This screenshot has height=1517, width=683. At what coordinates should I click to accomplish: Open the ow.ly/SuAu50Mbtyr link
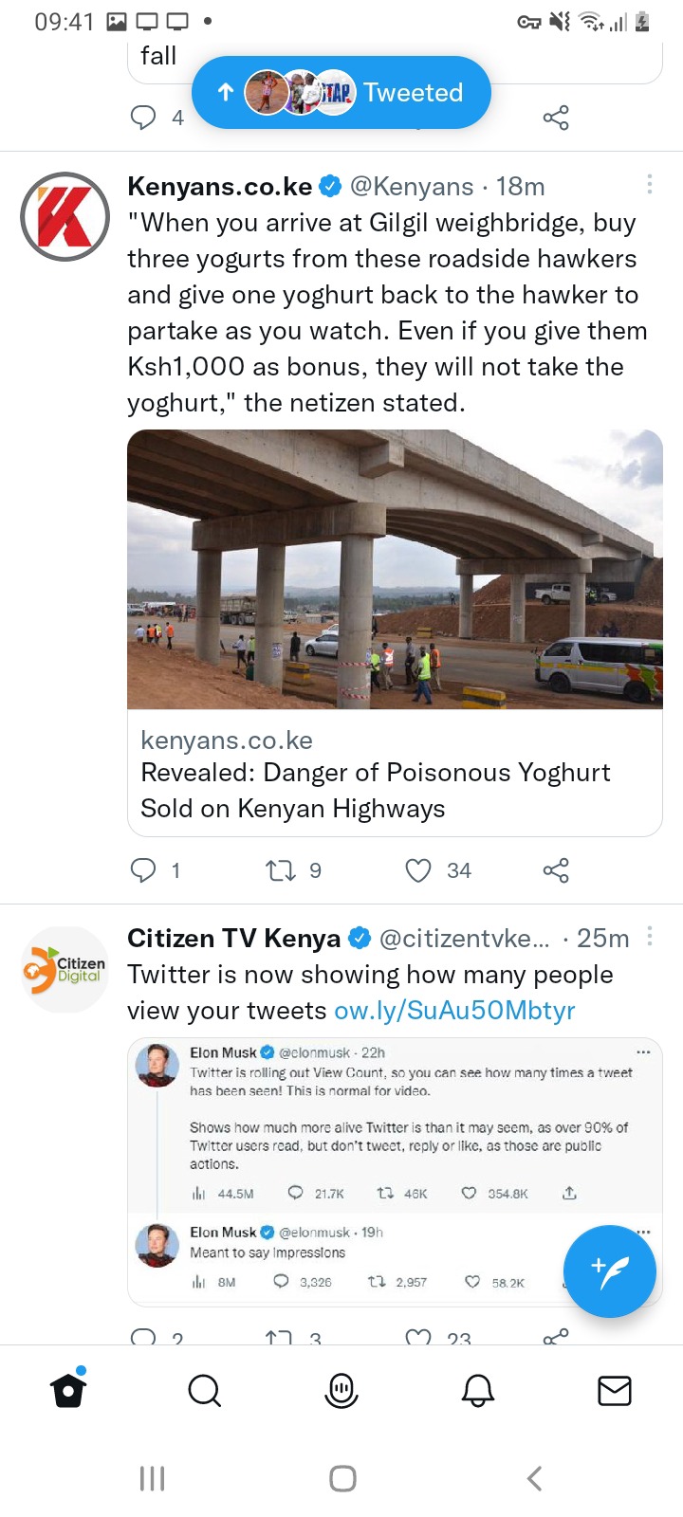[x=454, y=1011]
